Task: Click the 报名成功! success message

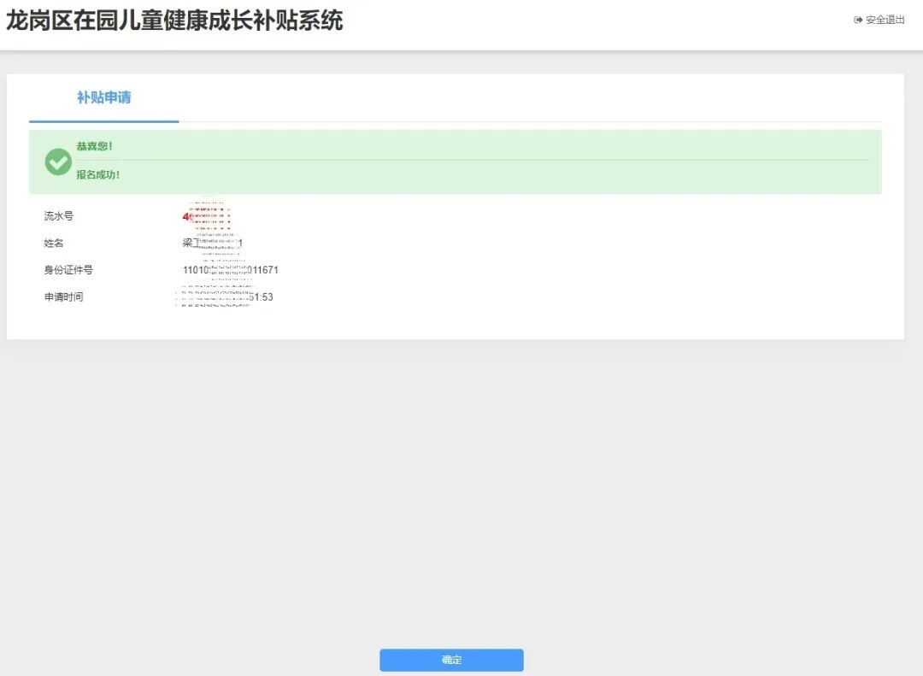Action: coord(98,175)
